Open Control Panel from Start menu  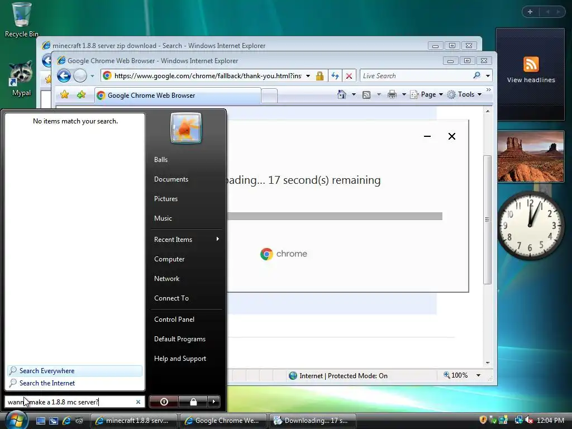point(174,319)
